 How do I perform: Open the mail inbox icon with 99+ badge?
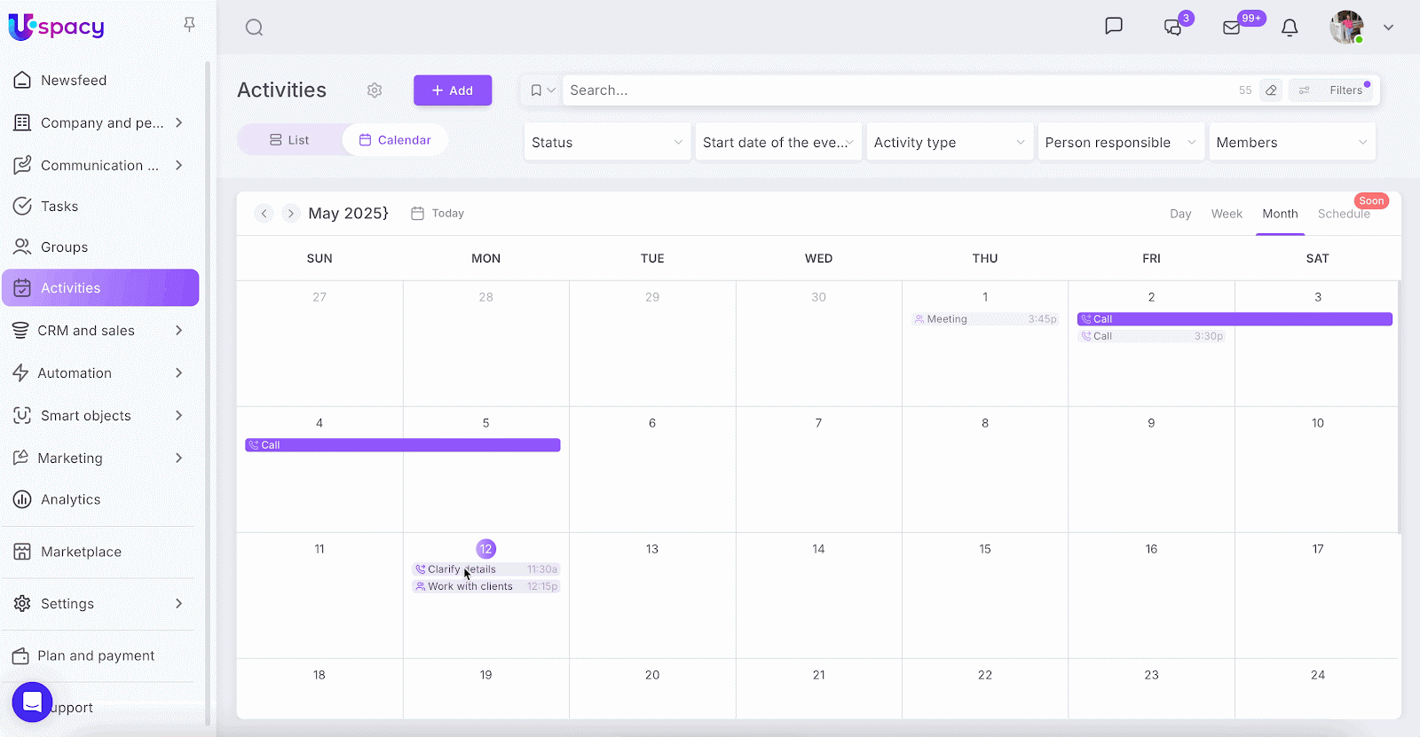[x=1232, y=27]
